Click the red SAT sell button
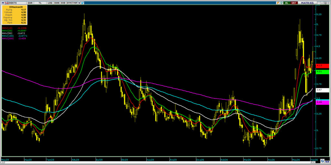The width and height of the screenshot is (331, 165). (x=294, y=3)
